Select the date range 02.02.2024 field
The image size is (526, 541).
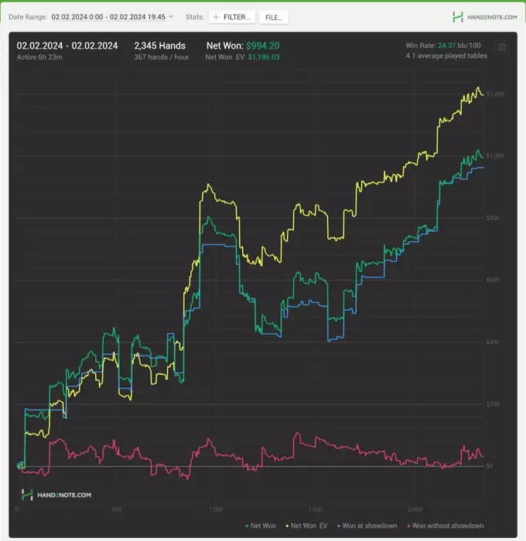[108, 17]
